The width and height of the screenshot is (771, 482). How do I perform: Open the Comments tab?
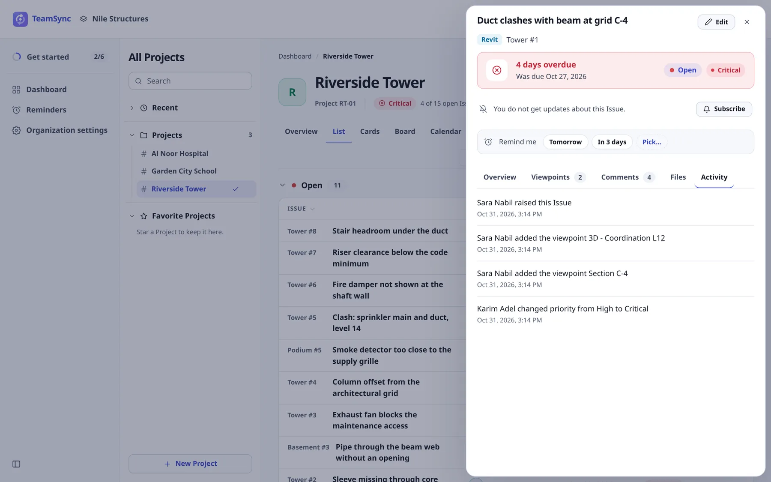point(628,177)
